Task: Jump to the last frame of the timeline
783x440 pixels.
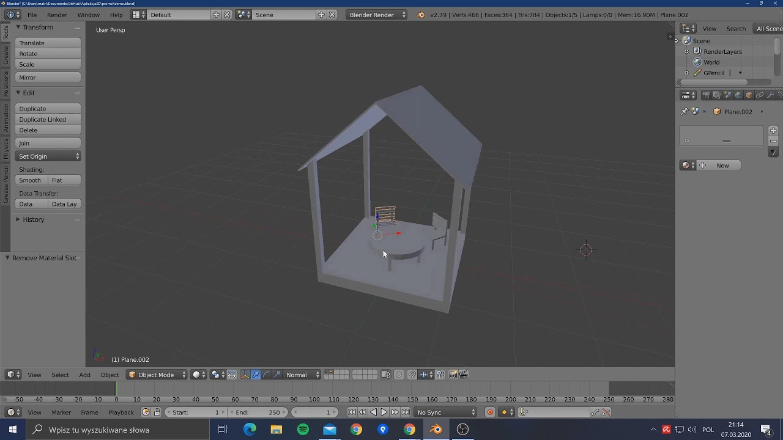Action: pyautogui.click(x=406, y=413)
